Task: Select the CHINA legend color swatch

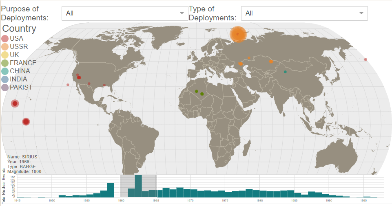Action: click(5, 71)
